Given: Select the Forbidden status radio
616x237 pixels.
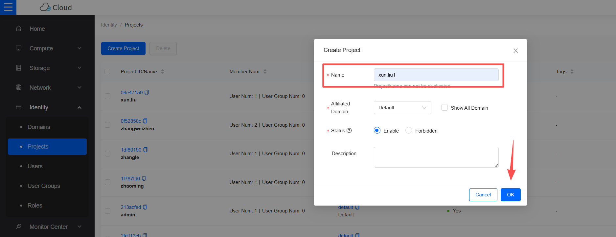Looking at the screenshot, I should [x=409, y=130].
